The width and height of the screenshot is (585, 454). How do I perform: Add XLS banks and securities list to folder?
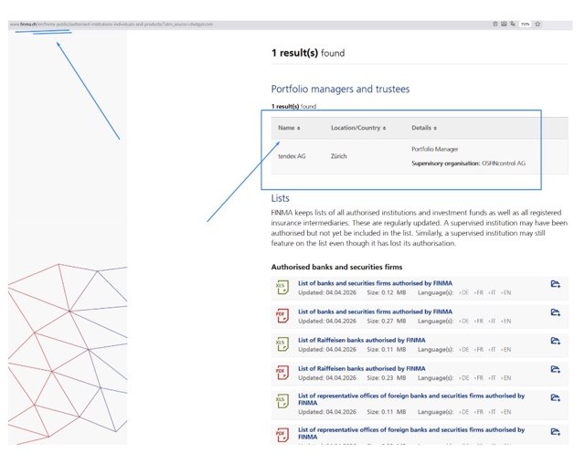coord(556,284)
